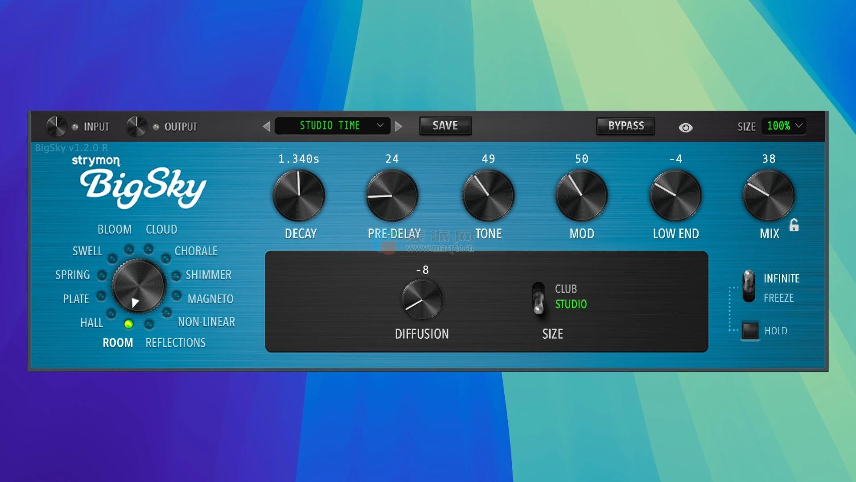
Task: Click the mod value 50
Action: pyautogui.click(x=582, y=159)
